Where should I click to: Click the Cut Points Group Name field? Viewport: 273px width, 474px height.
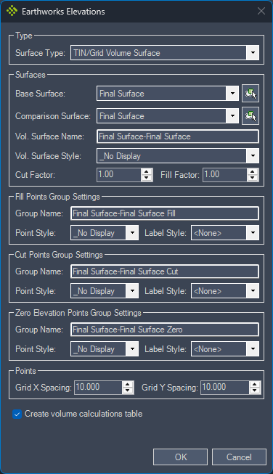(165, 271)
